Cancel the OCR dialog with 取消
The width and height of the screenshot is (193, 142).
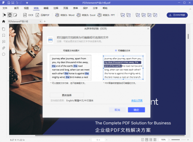click(117, 110)
